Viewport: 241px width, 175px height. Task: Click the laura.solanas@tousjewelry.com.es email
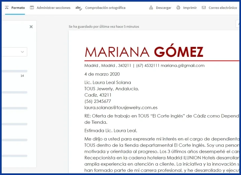coord(121,108)
